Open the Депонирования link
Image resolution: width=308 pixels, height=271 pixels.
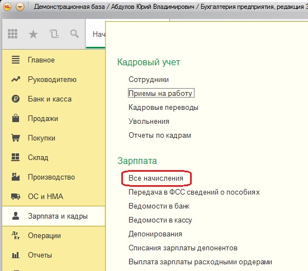point(155,234)
